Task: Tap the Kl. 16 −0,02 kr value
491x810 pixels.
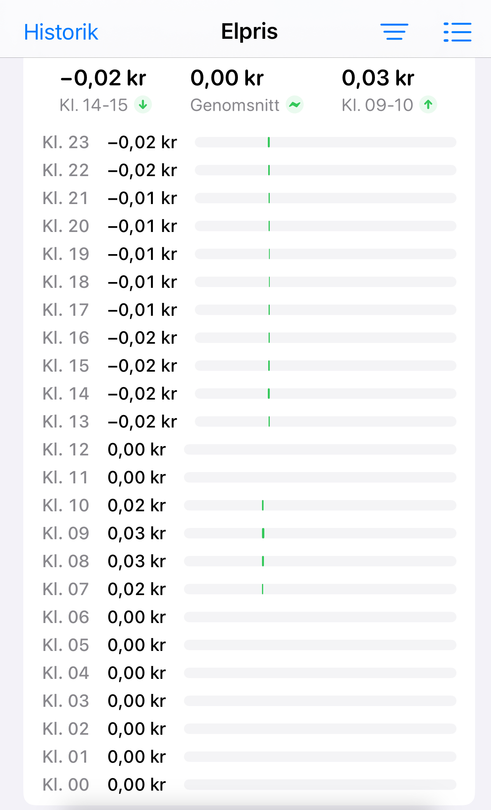Action: 142,338
